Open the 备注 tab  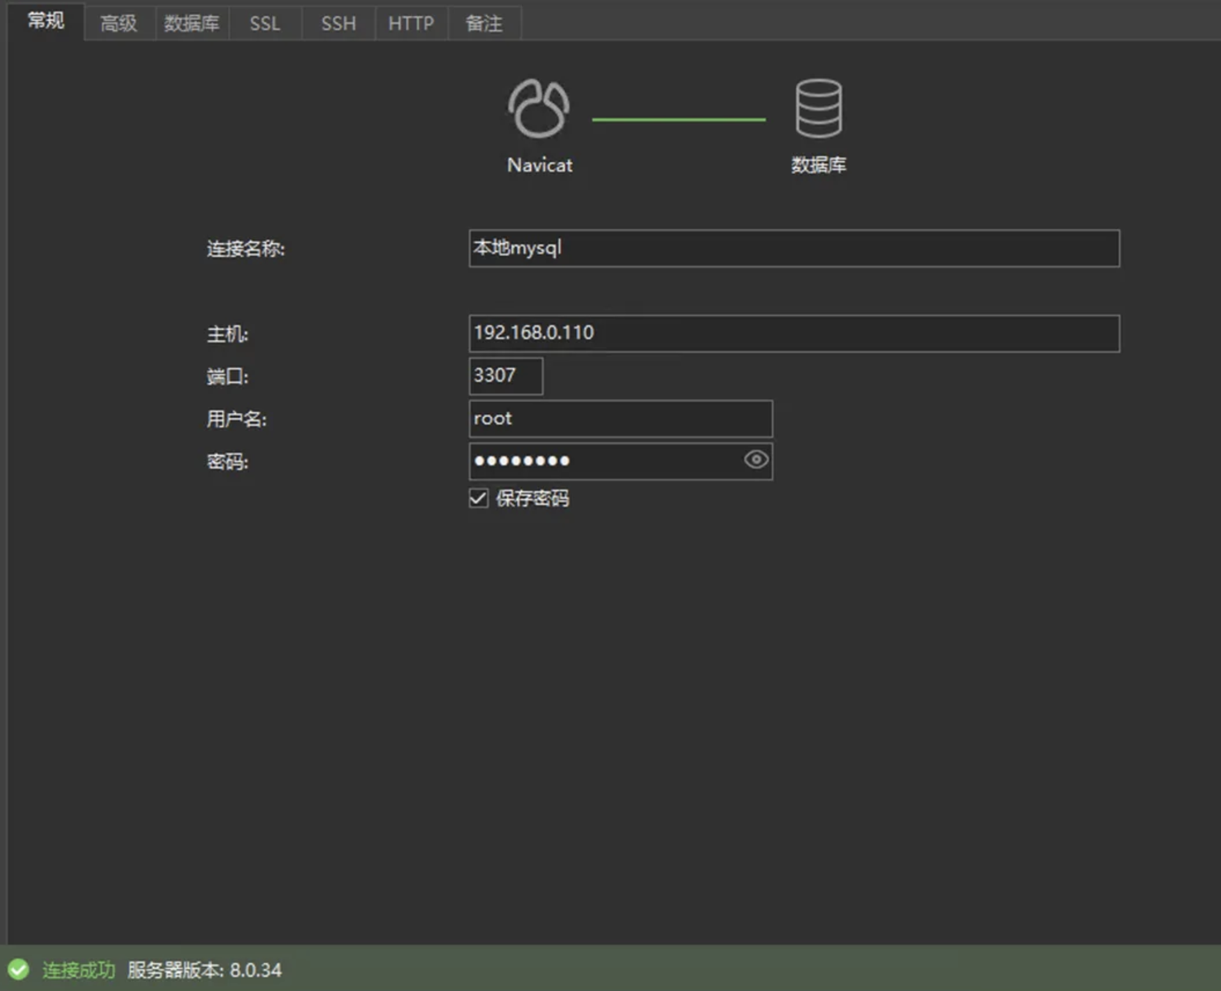[x=484, y=24]
